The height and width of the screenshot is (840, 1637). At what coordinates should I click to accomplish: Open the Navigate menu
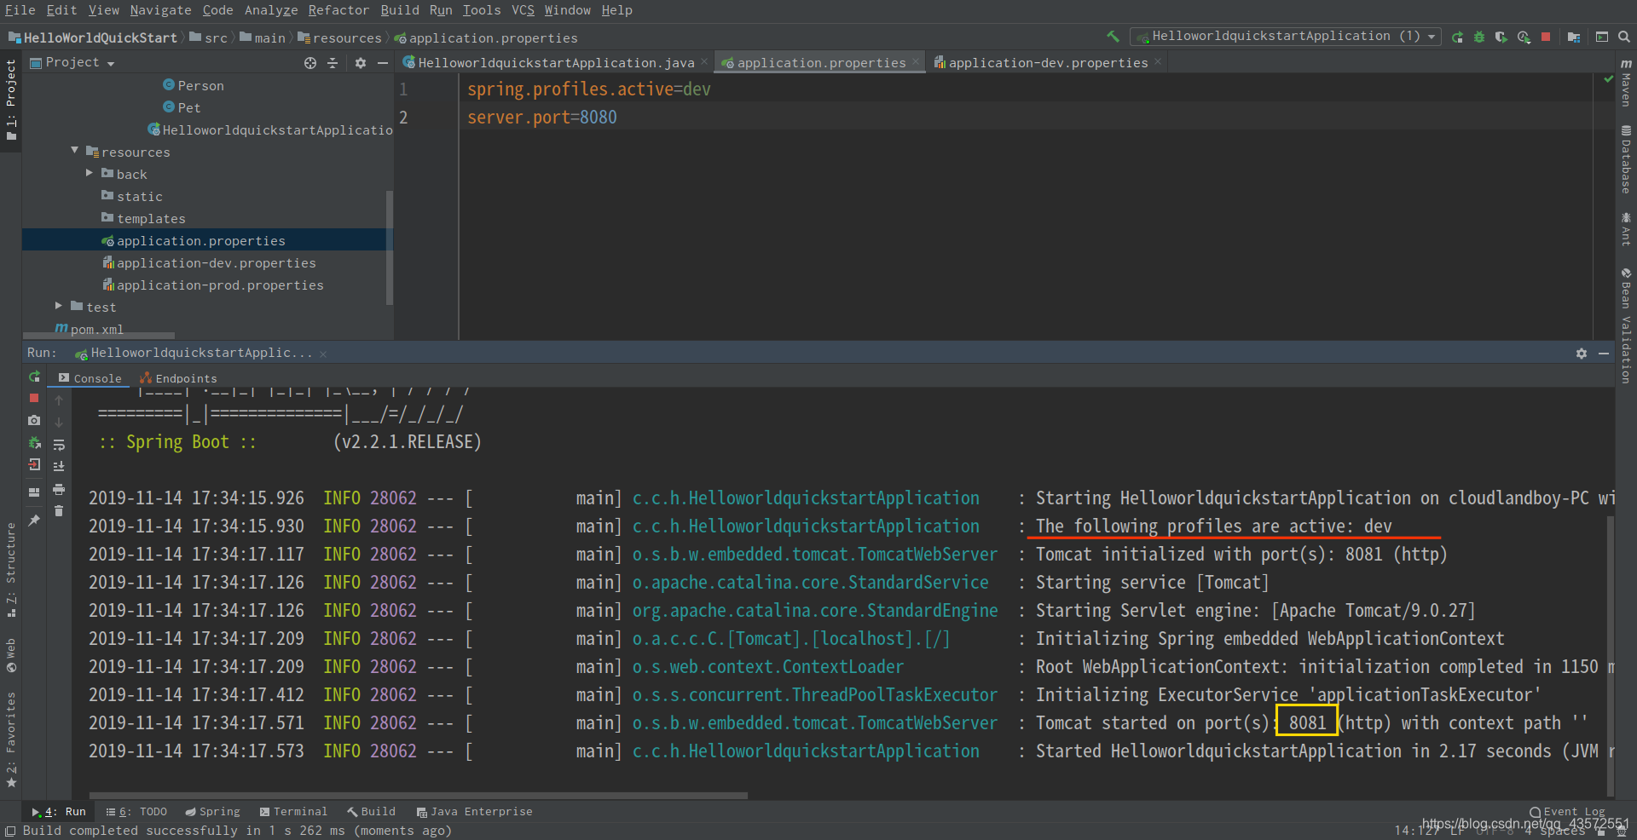[x=160, y=10]
